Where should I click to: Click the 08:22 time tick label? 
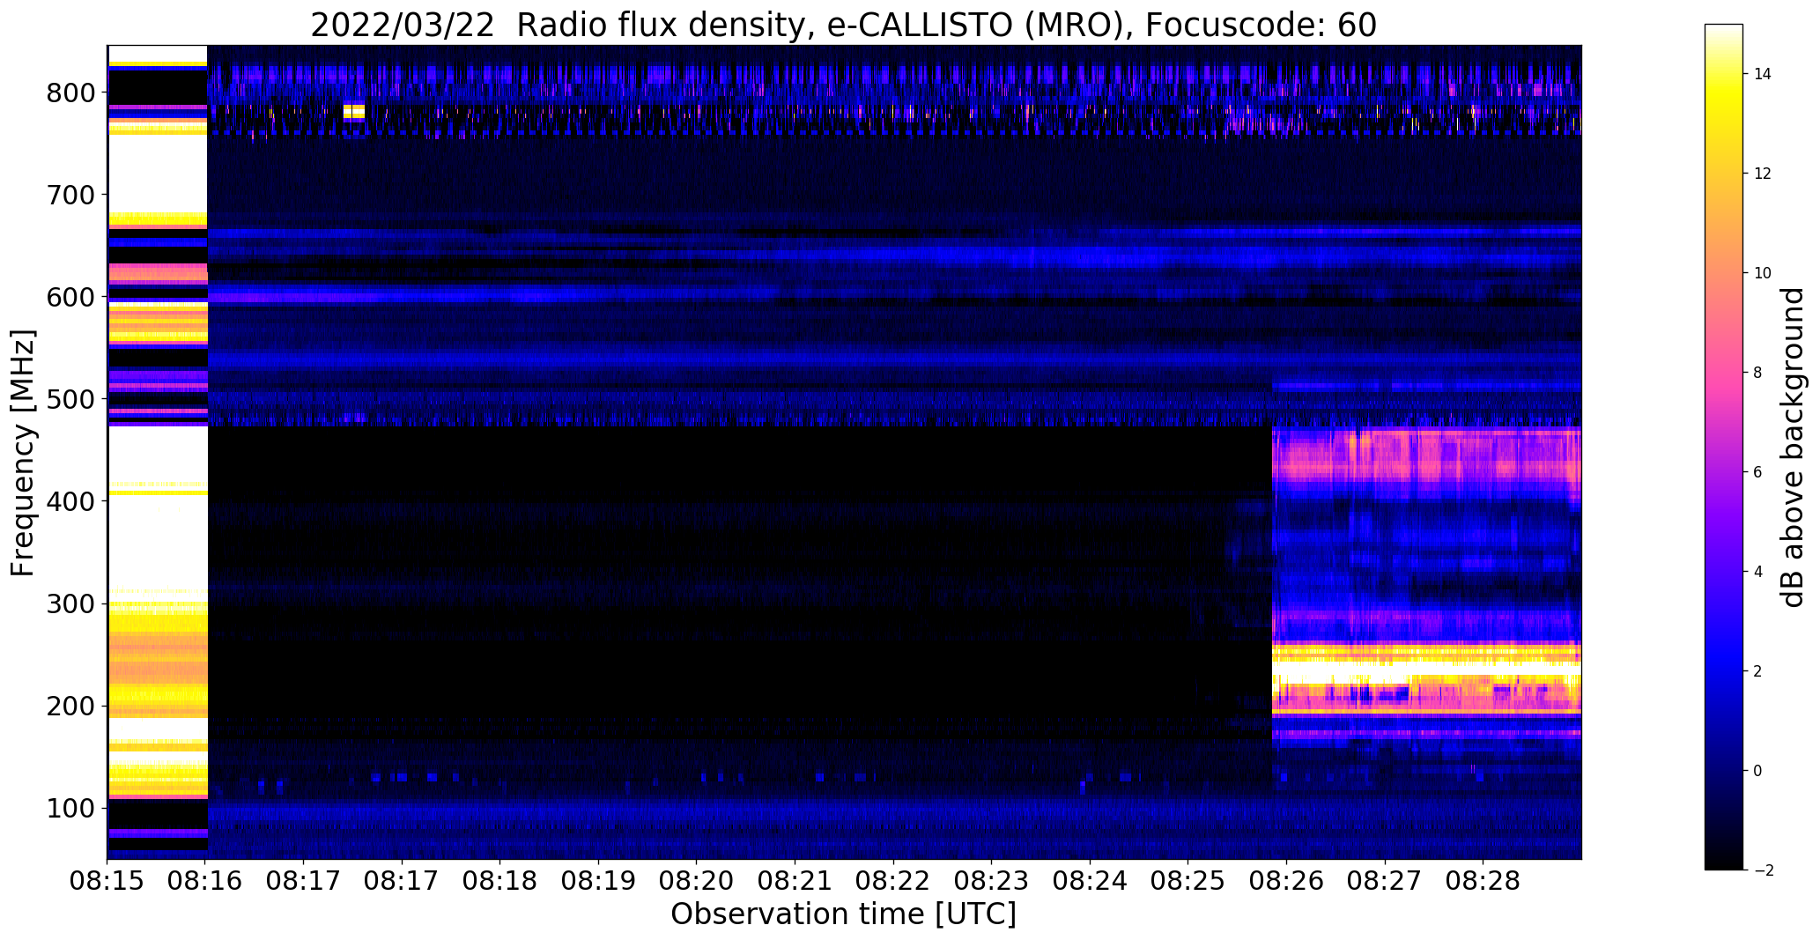pyautogui.click(x=893, y=882)
